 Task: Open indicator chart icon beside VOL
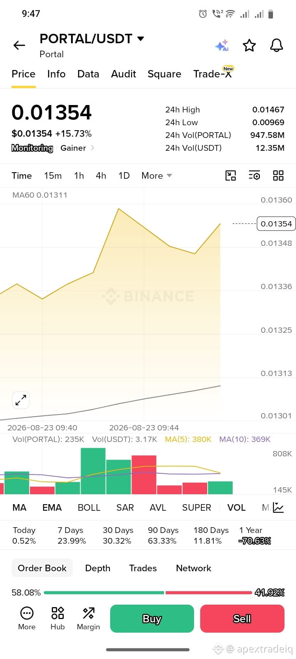[278, 507]
